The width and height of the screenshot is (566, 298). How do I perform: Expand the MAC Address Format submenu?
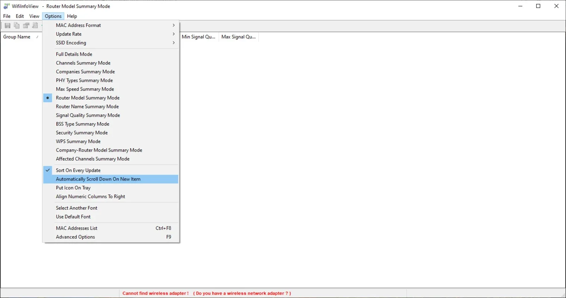pos(111,25)
